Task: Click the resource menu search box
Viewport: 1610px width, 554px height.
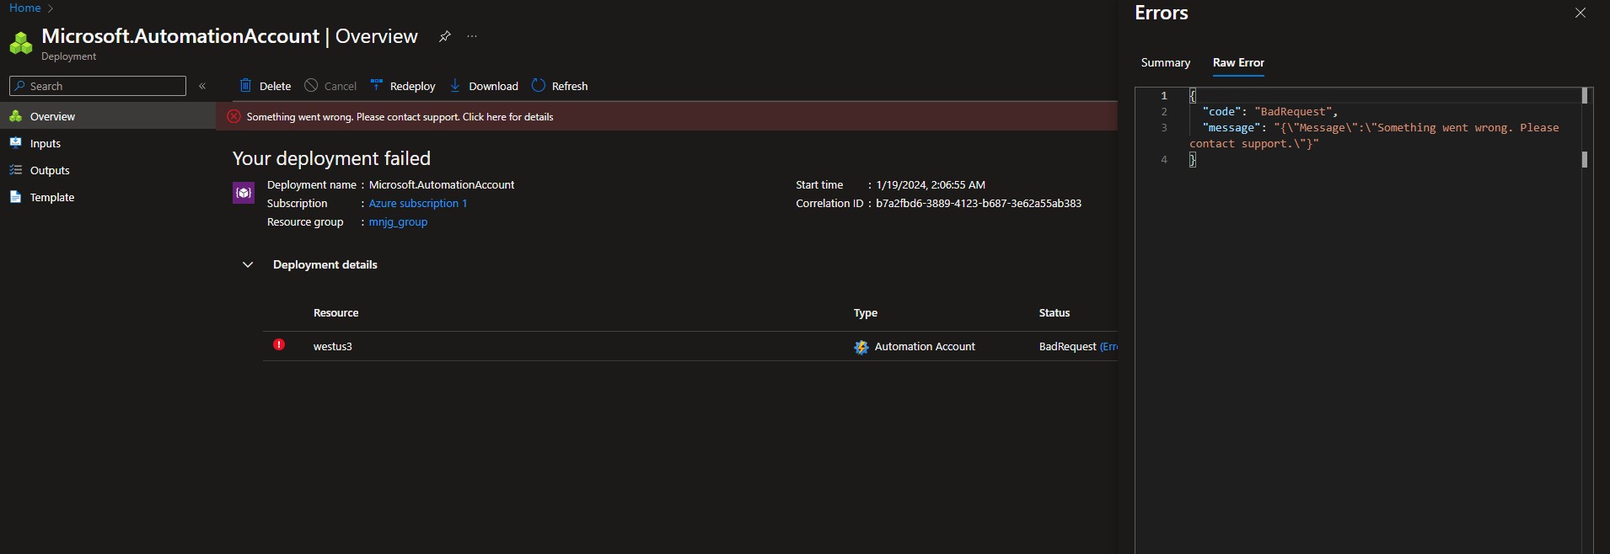Action: [x=98, y=86]
